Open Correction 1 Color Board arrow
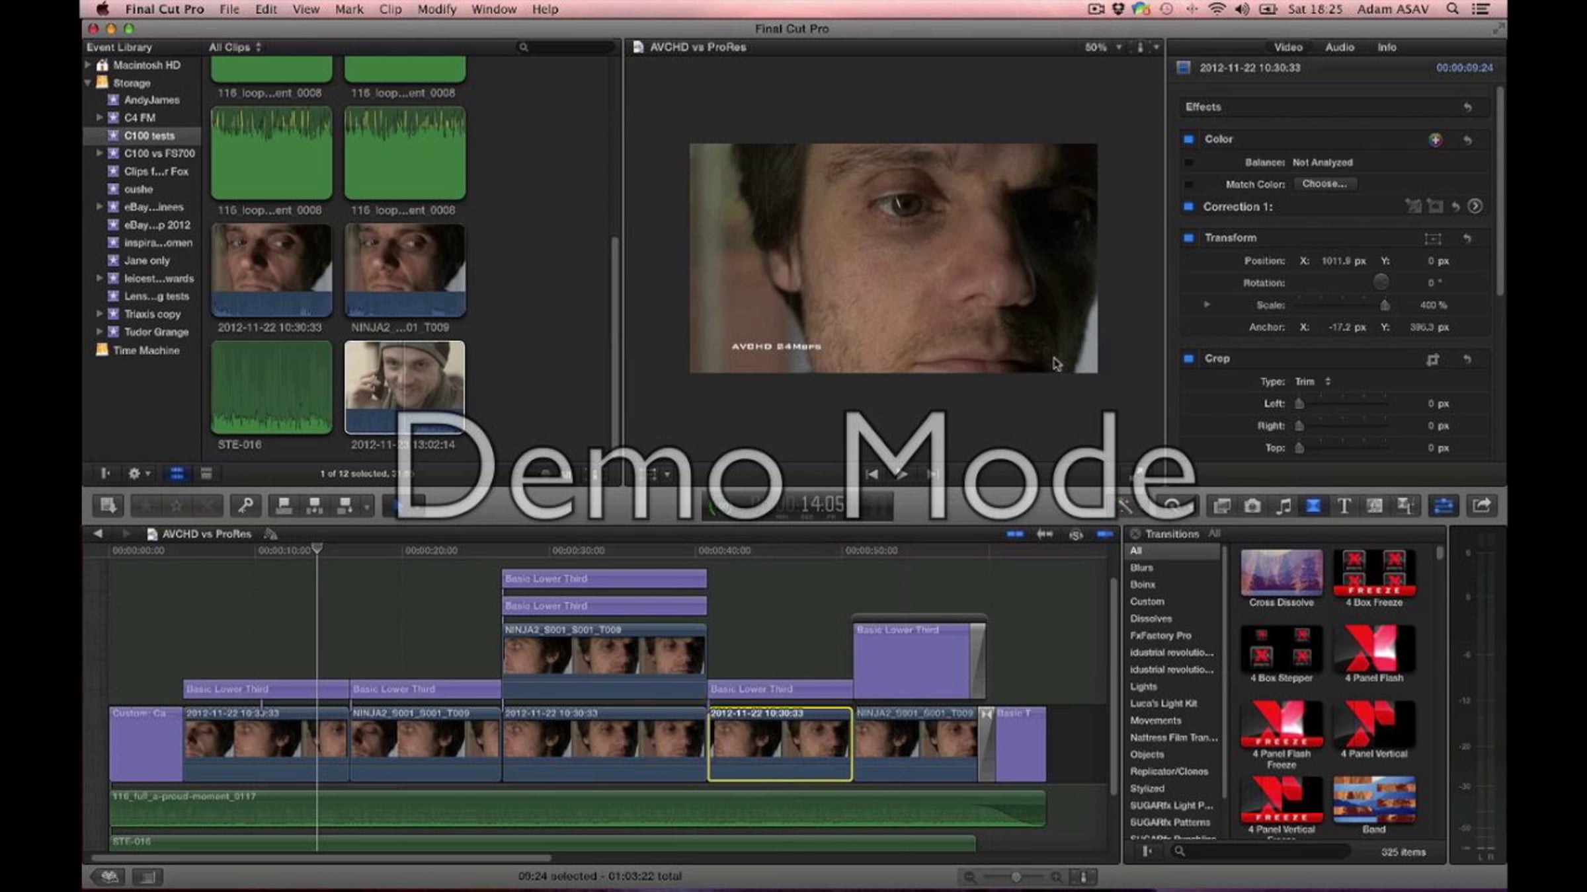 pos(1475,207)
